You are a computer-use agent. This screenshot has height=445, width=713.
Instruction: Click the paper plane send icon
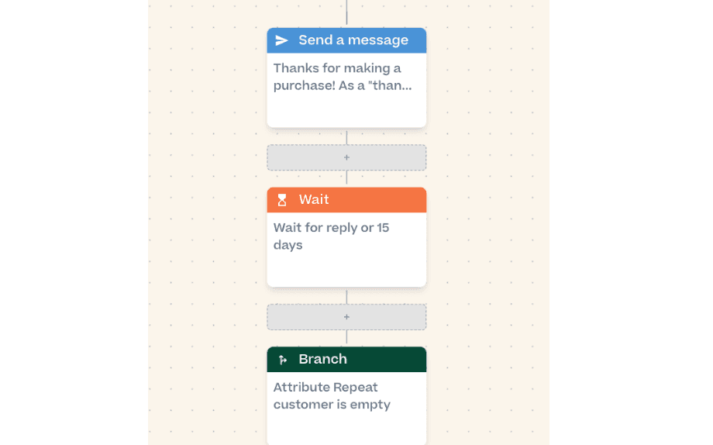coord(281,40)
